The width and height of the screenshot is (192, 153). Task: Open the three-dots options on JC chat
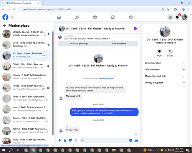coord(44,55)
